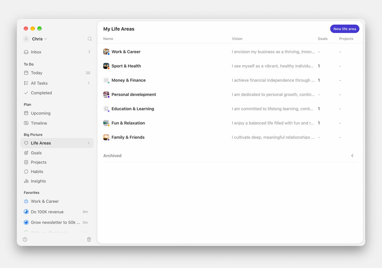Expand the Archived section chevron
382x268 pixels.
pos(352,156)
